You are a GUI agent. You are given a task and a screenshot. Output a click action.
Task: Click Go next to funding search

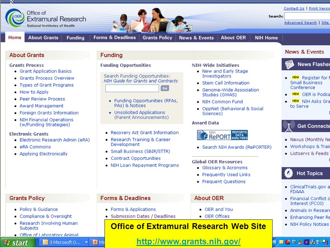165,88
